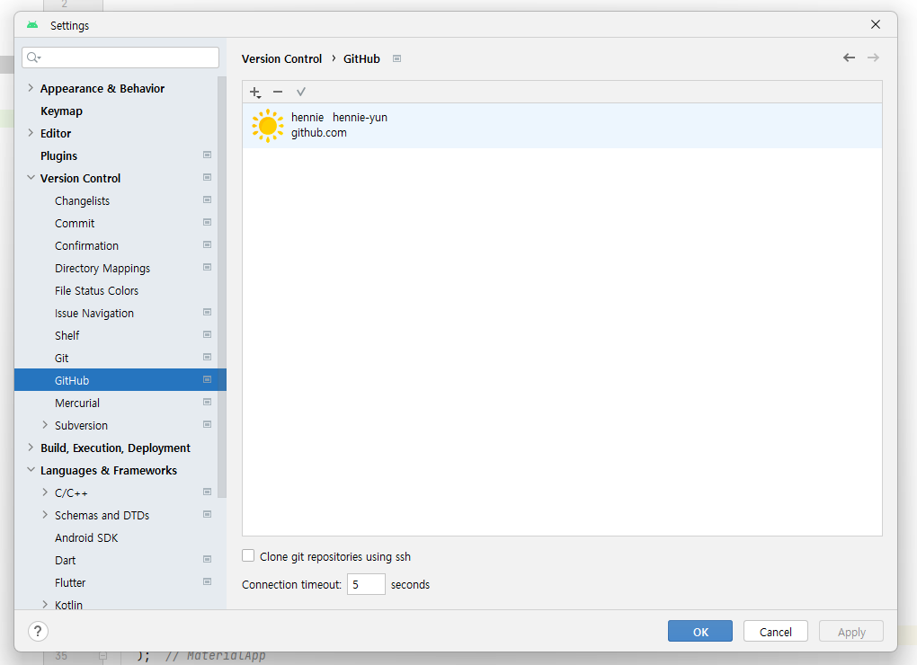Open Issue Navigation settings
This screenshot has height=665, width=917.
(94, 314)
